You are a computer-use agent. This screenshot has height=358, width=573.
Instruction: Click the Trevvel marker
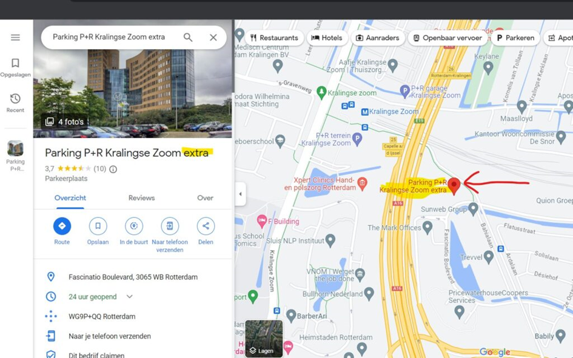[489, 257]
